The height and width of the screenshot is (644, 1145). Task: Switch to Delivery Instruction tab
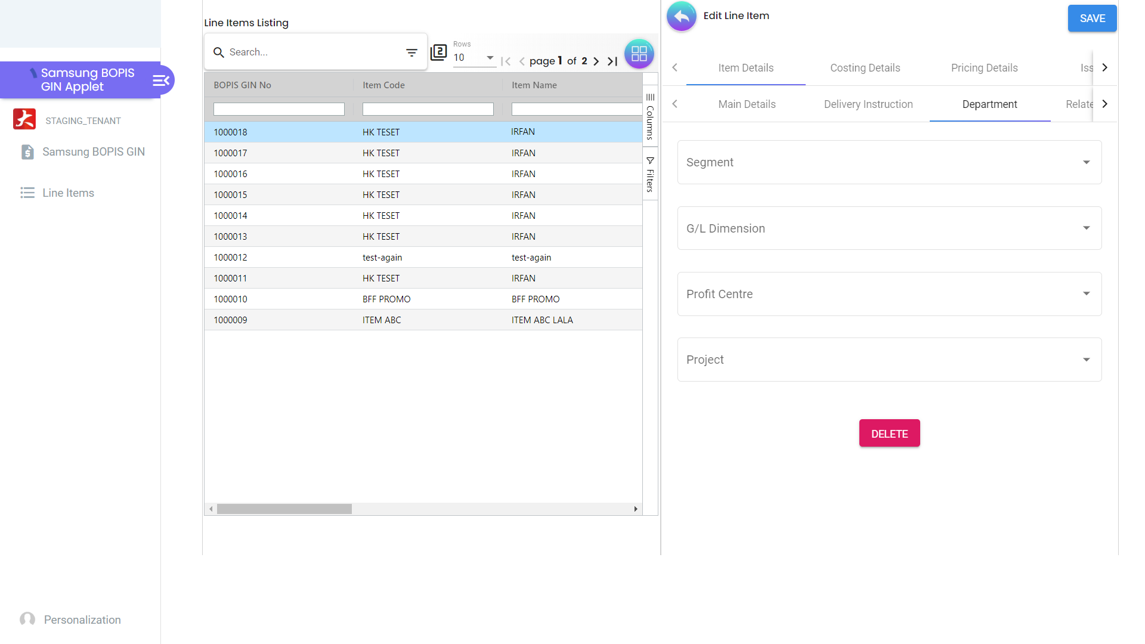click(868, 104)
